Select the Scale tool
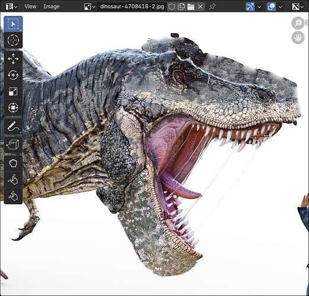This screenshot has height=296, width=309. tap(13, 91)
